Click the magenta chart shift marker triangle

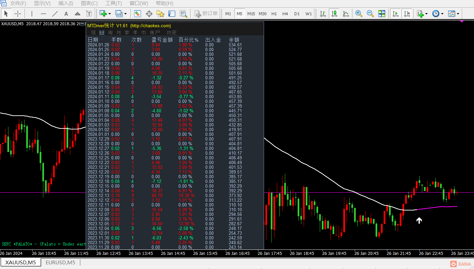point(462,21)
